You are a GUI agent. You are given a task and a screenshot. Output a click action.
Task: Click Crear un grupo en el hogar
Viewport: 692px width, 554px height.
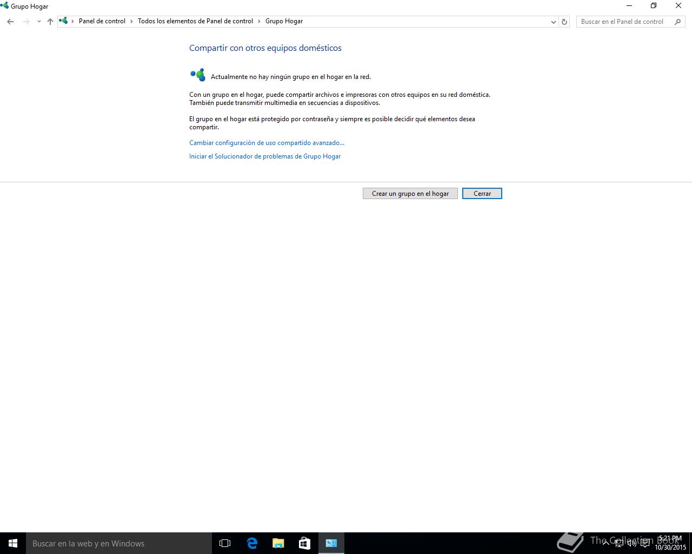pos(410,194)
